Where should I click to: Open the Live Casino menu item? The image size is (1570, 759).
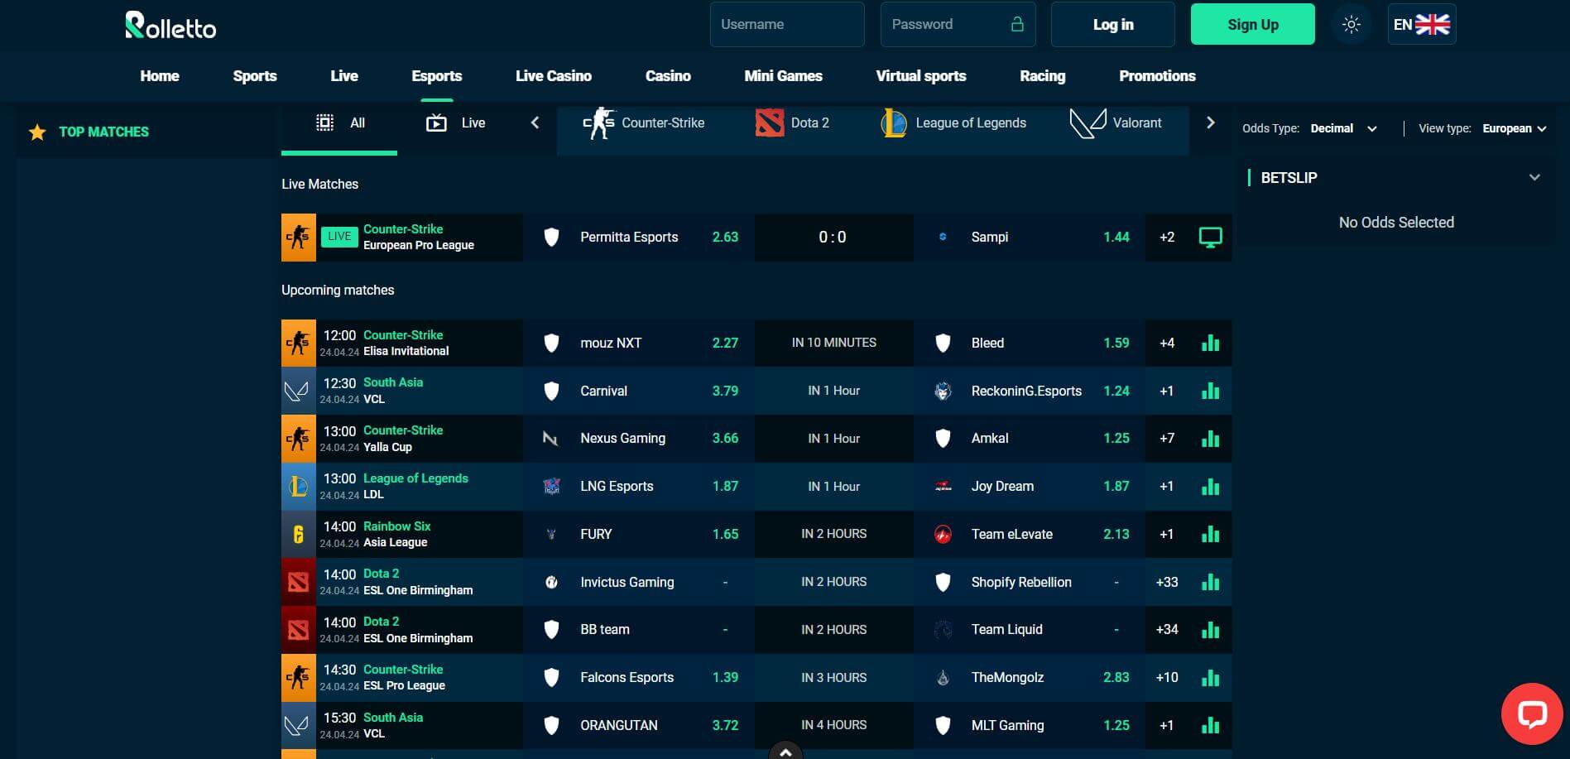pos(553,75)
